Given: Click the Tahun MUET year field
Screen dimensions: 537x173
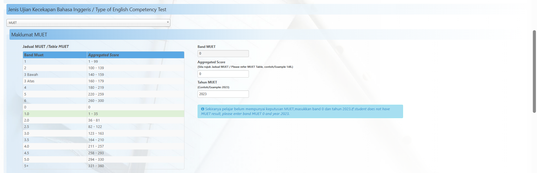Looking at the screenshot, I should pyautogui.click(x=223, y=94).
